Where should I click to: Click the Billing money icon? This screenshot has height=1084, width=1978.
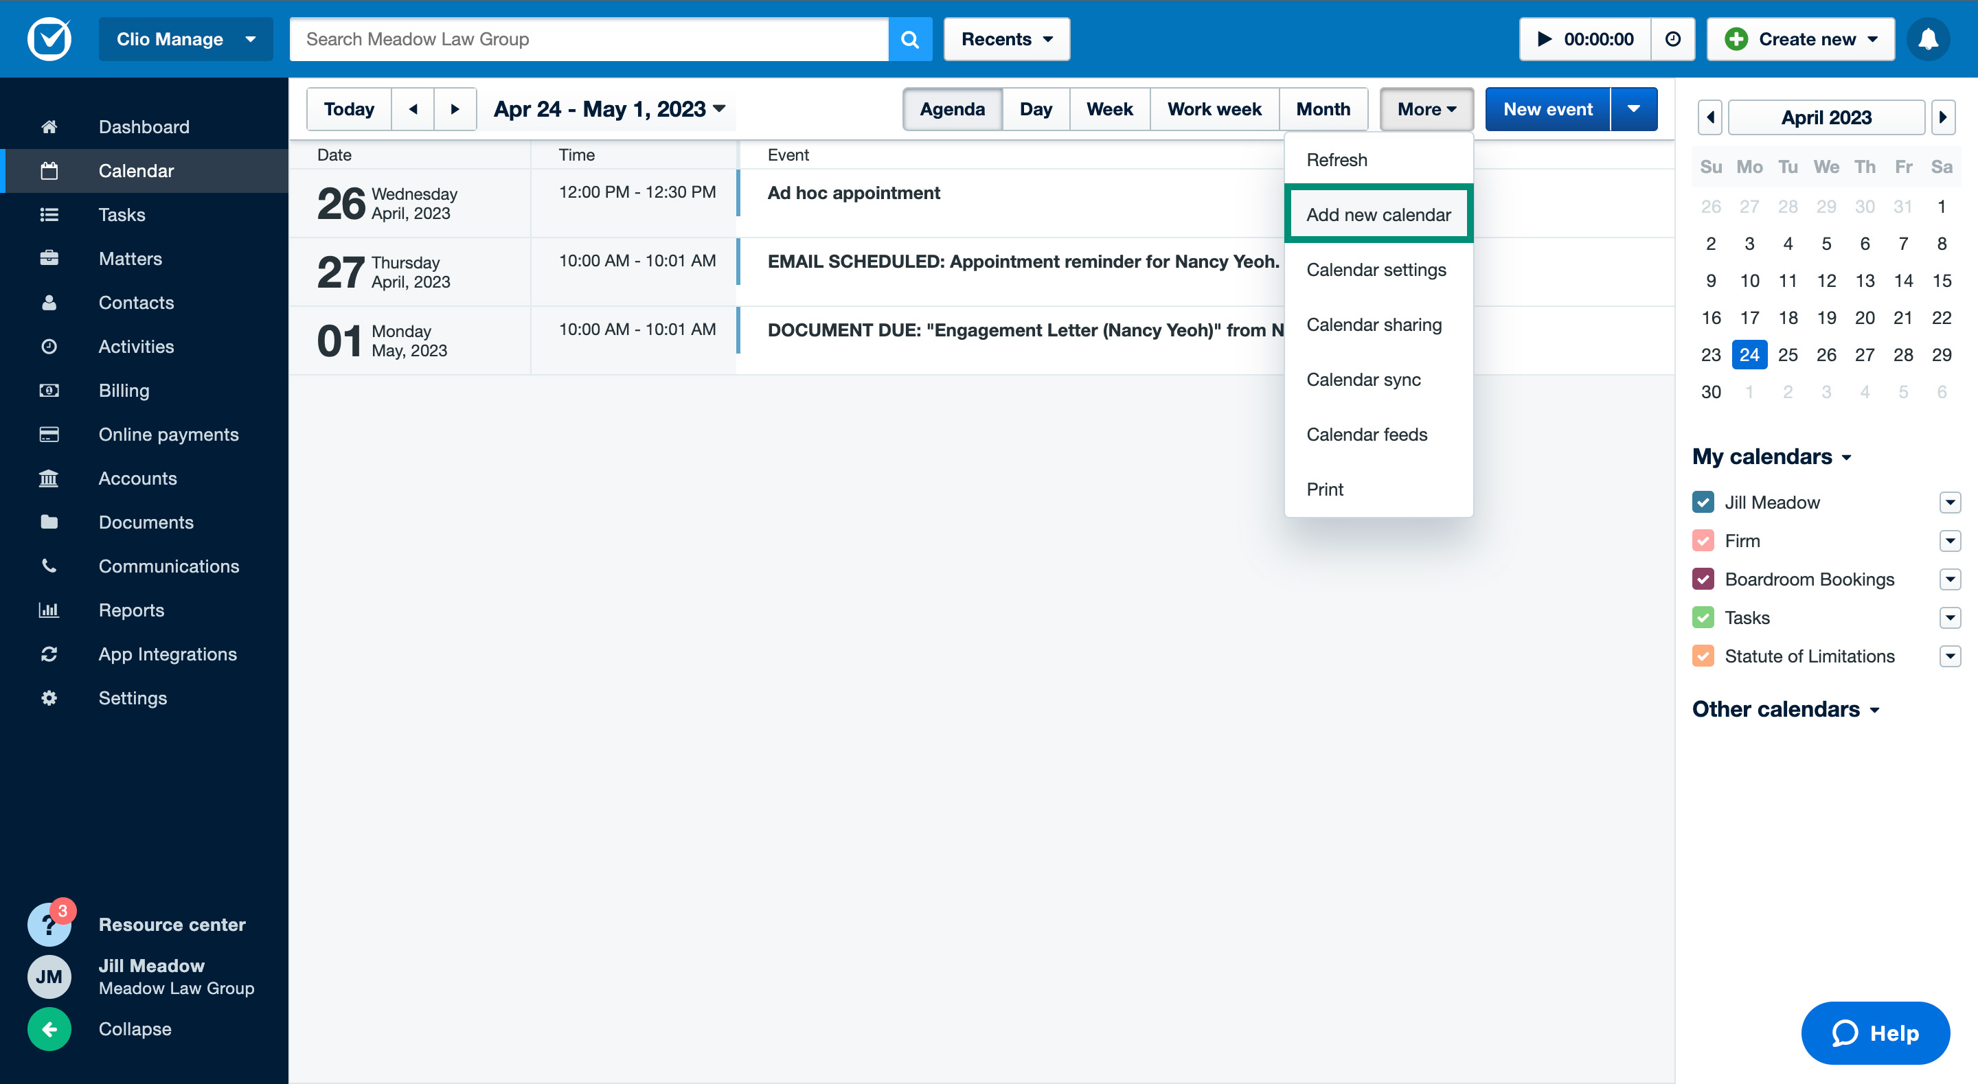pos(49,390)
